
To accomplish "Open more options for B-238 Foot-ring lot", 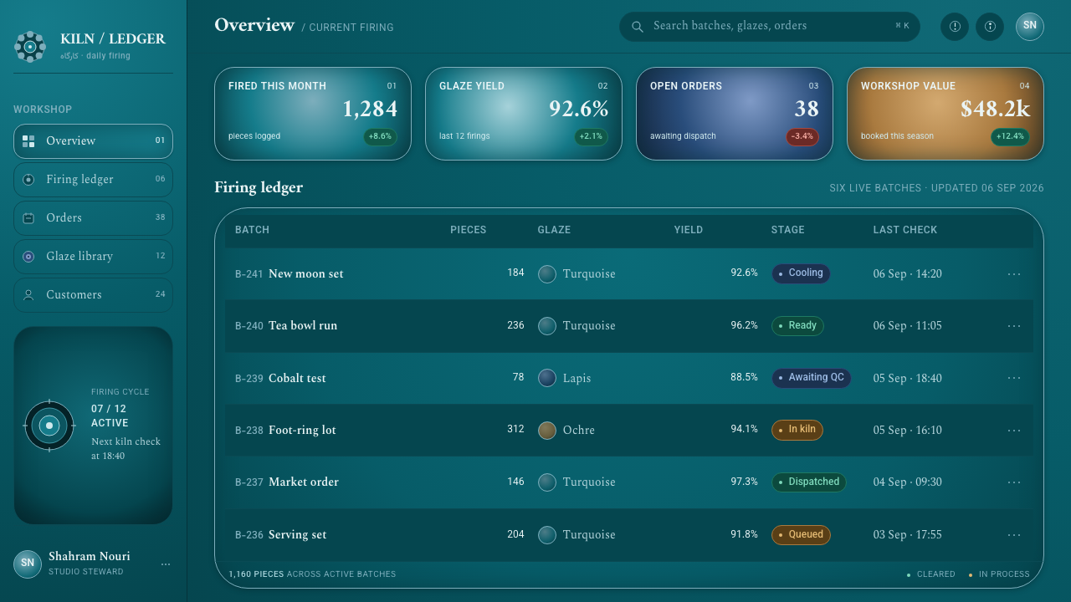I will (1014, 431).
